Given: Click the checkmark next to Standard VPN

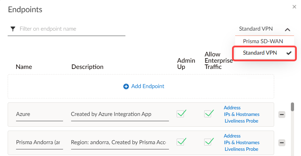Looking at the screenshot, I should (288, 53).
